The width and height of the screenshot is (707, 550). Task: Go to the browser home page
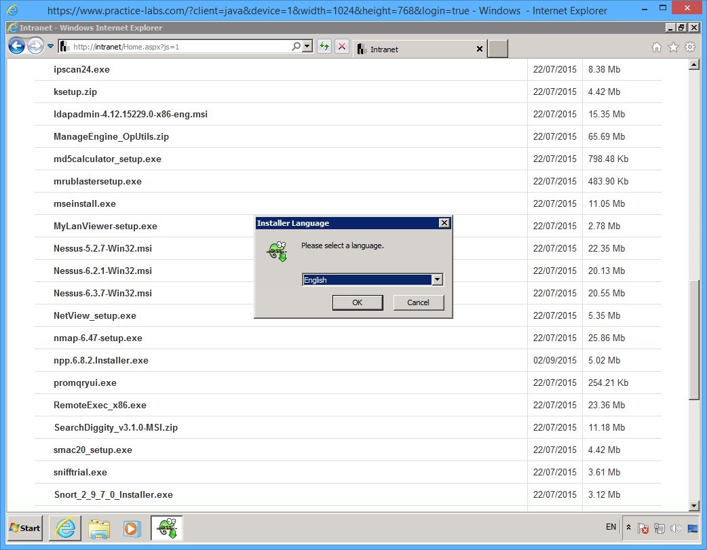(656, 48)
